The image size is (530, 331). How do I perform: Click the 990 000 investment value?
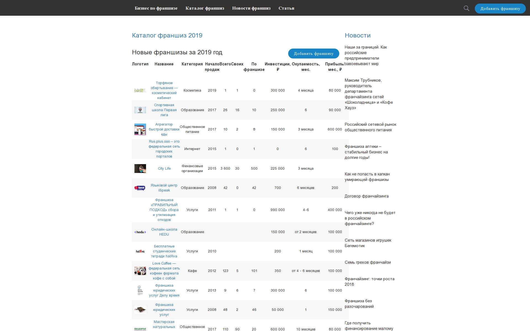[x=278, y=210]
